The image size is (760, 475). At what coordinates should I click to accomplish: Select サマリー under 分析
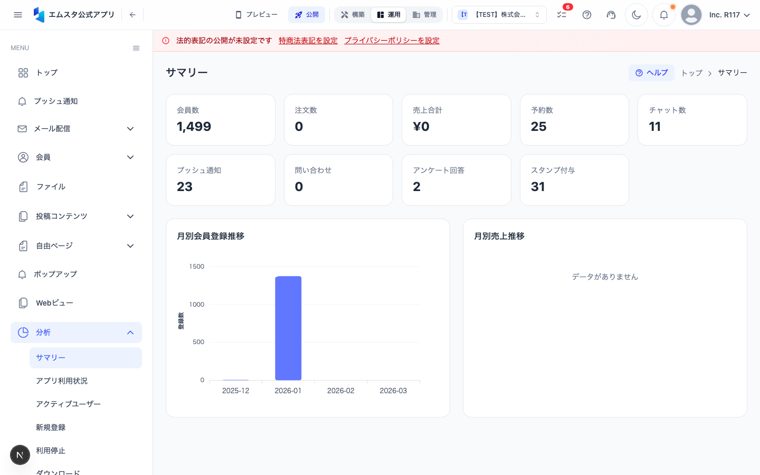pyautogui.click(x=85, y=358)
